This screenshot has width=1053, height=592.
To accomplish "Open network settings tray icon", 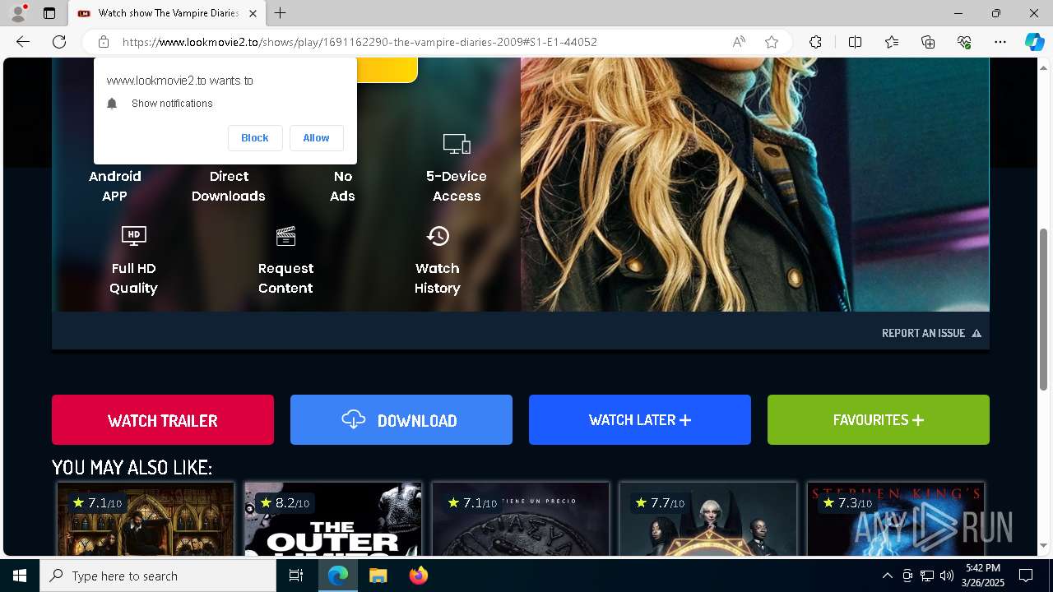I will tap(927, 576).
